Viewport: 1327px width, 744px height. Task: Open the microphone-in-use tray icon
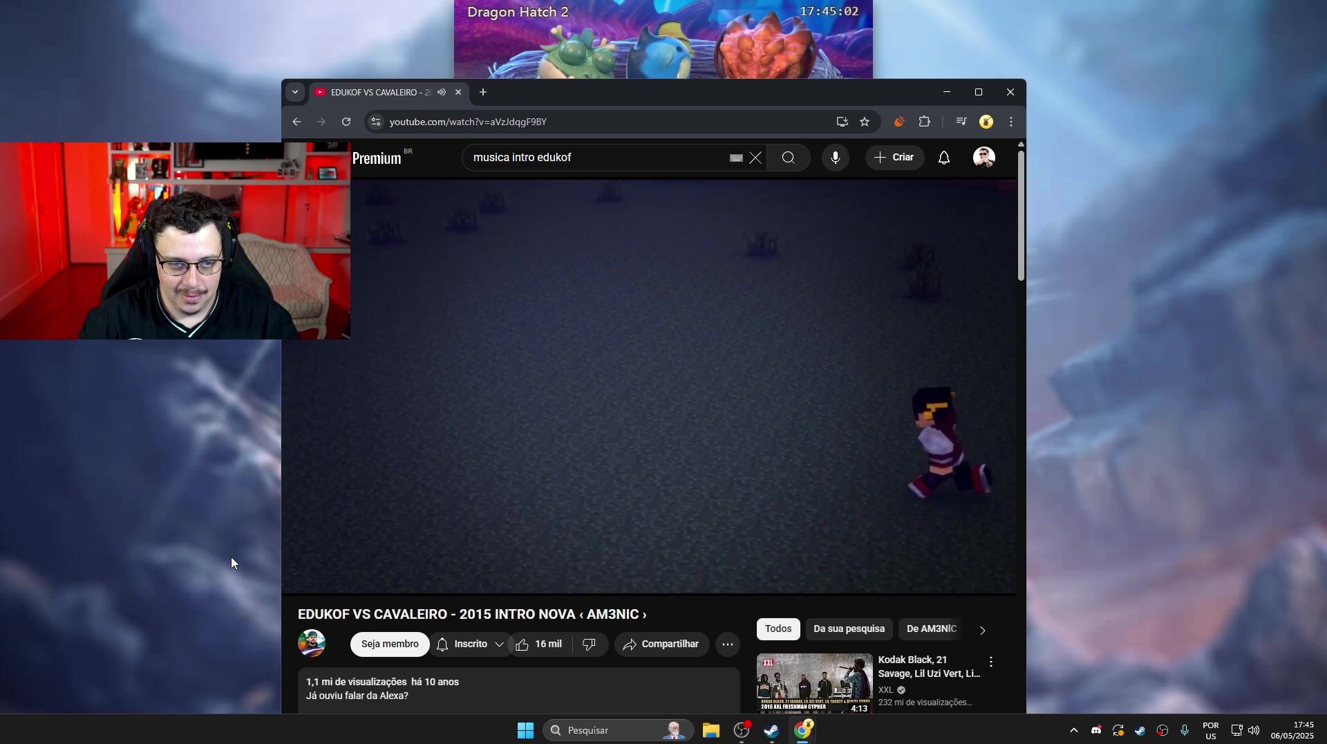click(1185, 730)
